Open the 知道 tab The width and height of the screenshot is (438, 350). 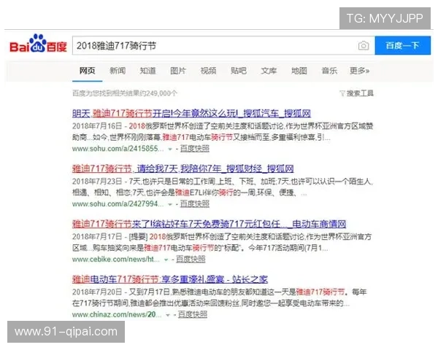coord(147,71)
